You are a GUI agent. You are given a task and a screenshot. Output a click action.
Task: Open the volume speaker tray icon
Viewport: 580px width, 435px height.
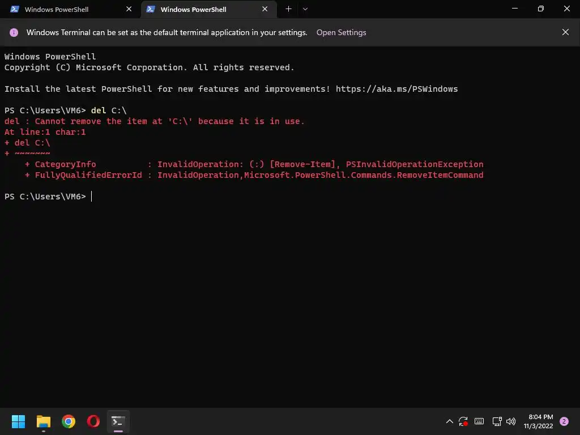[511, 421]
